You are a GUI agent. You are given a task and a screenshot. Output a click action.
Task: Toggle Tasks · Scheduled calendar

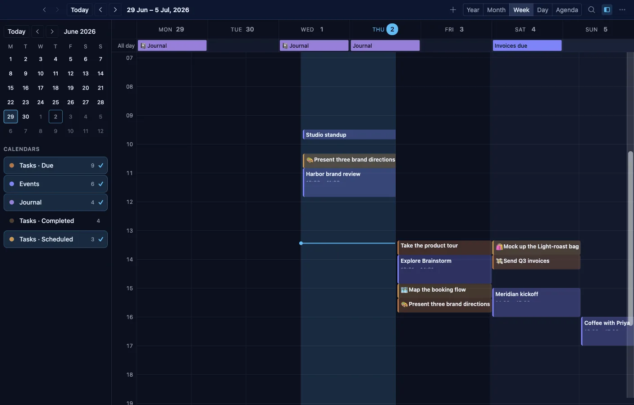pyautogui.click(x=55, y=239)
